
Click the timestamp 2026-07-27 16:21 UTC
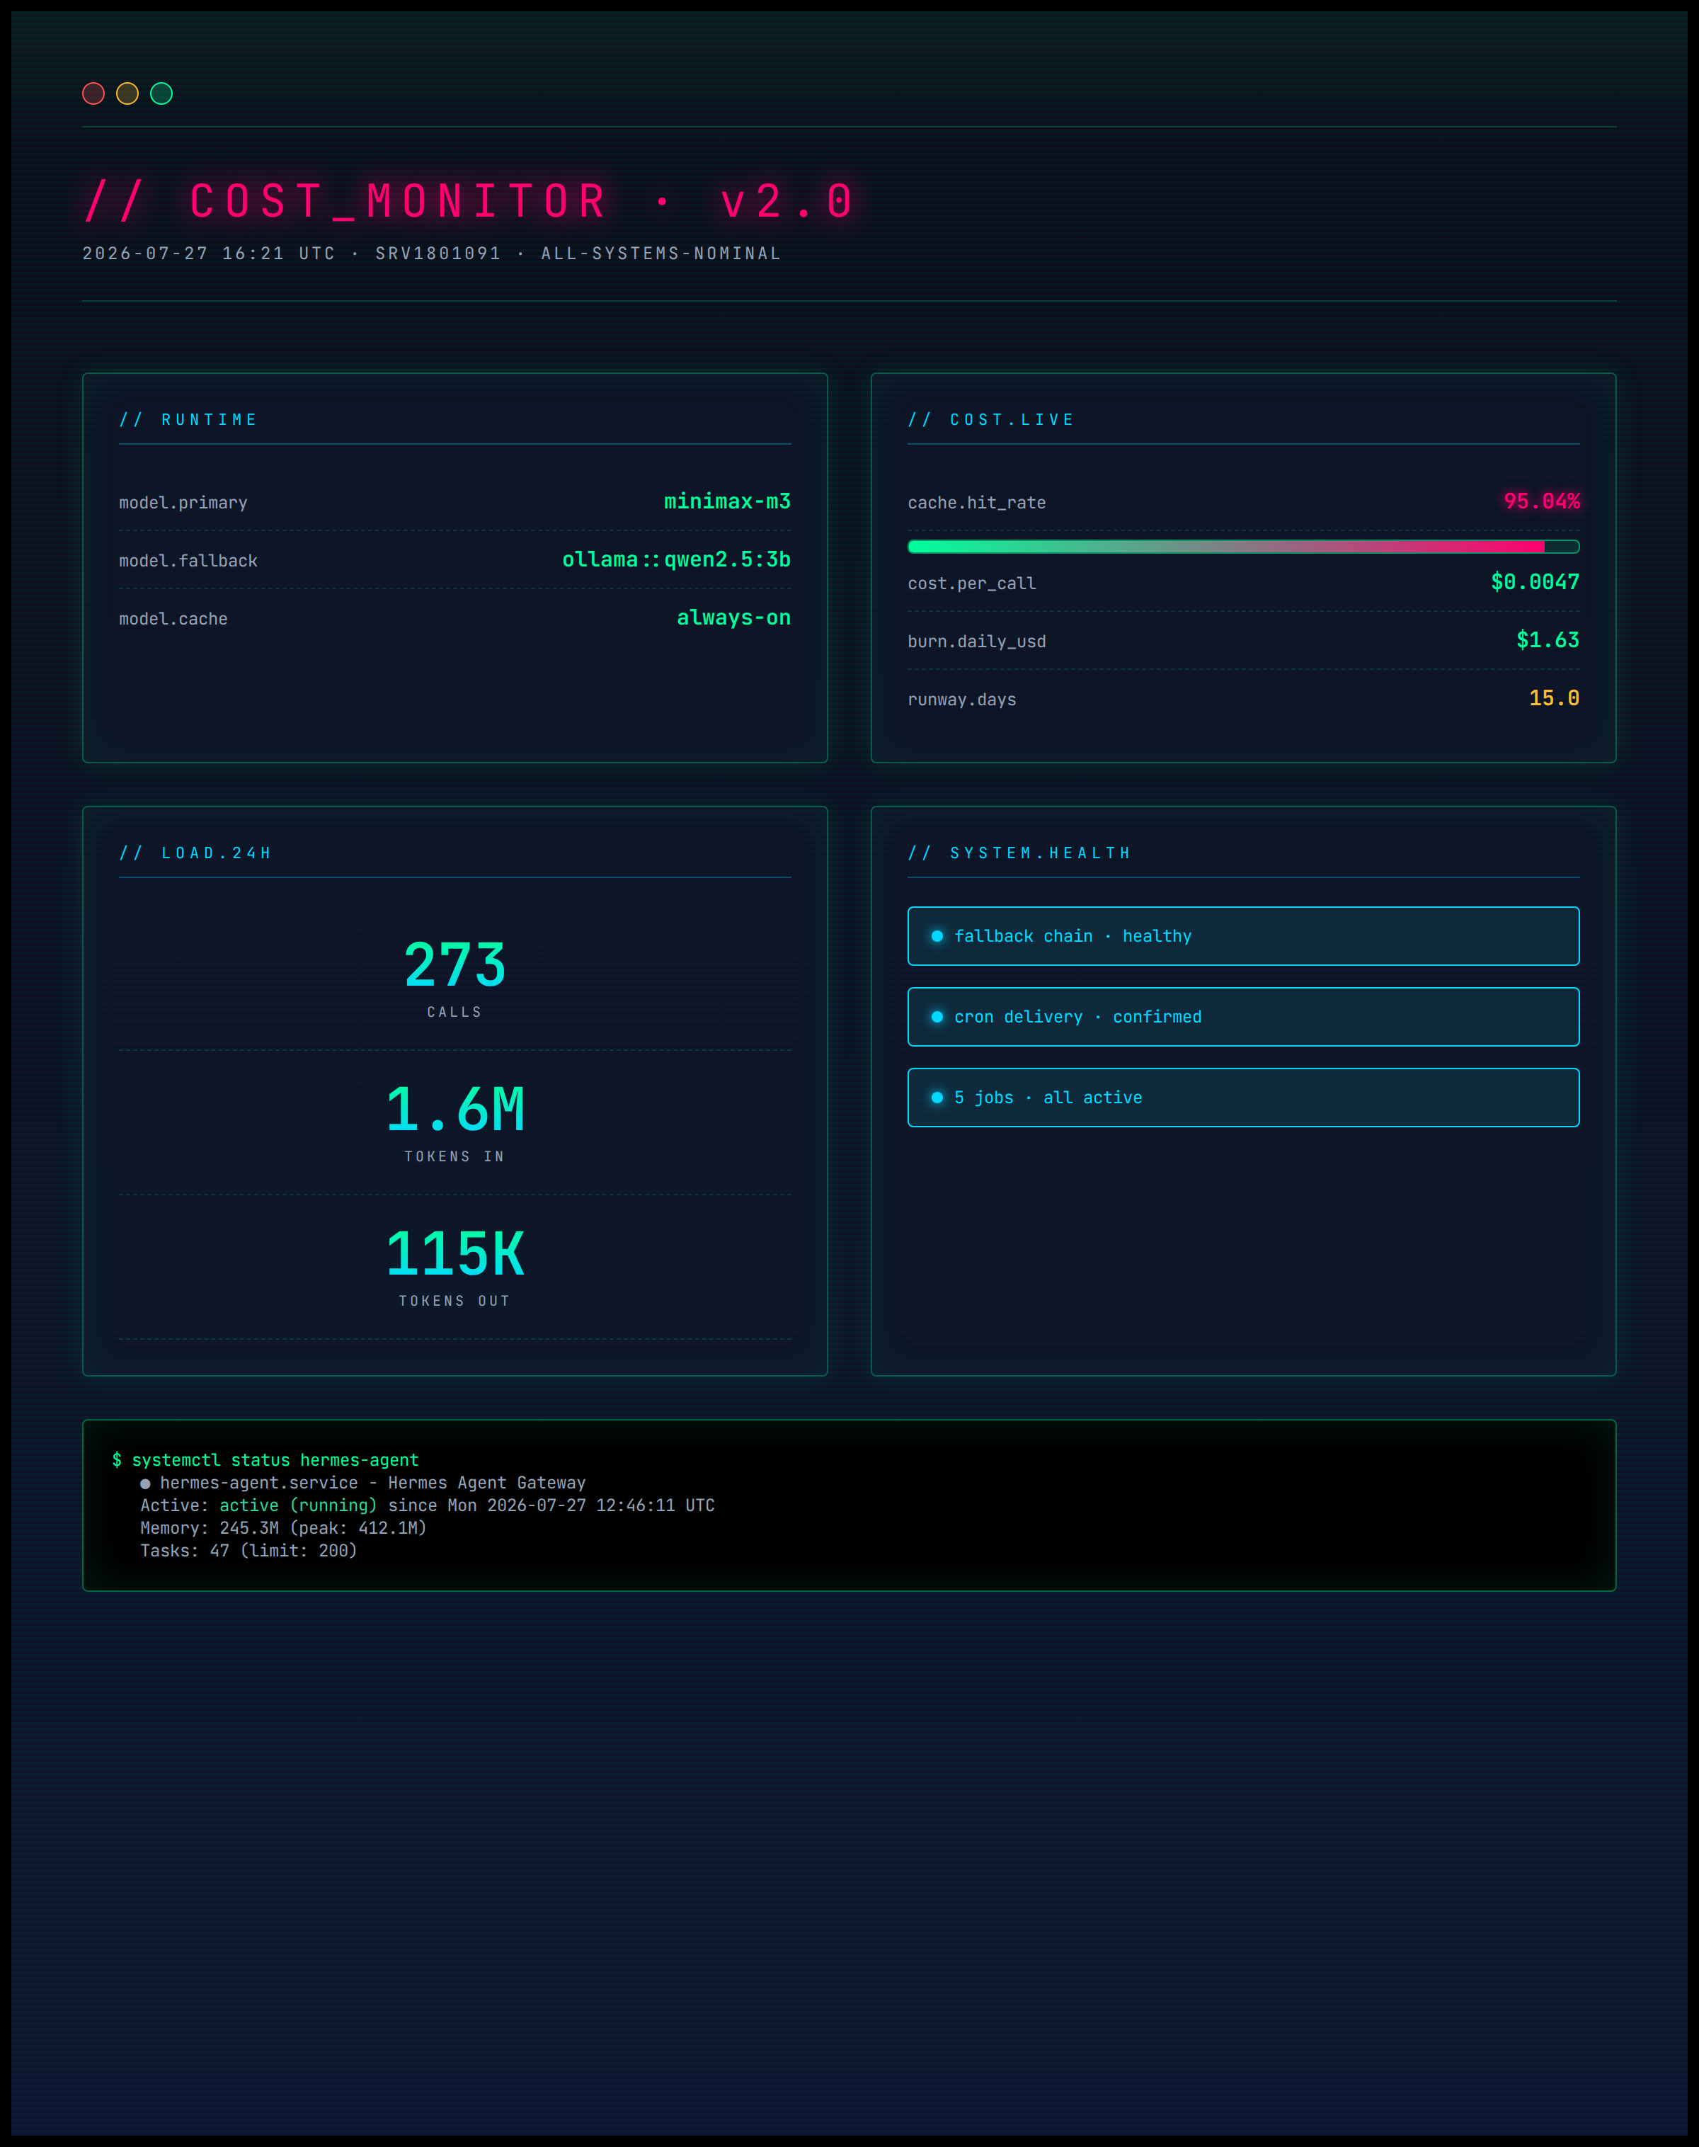pos(209,254)
